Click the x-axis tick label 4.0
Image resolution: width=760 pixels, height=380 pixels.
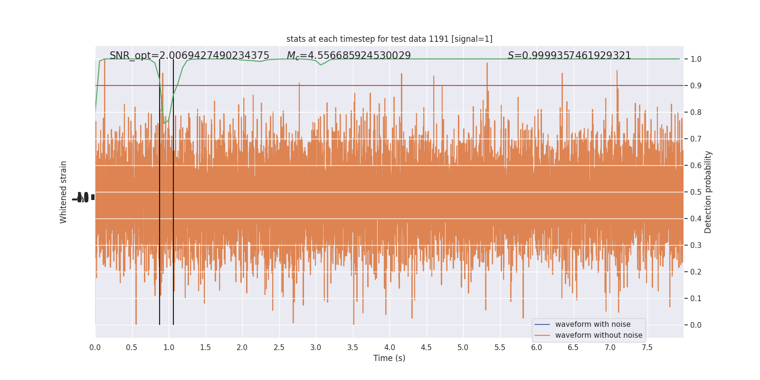(x=389, y=348)
